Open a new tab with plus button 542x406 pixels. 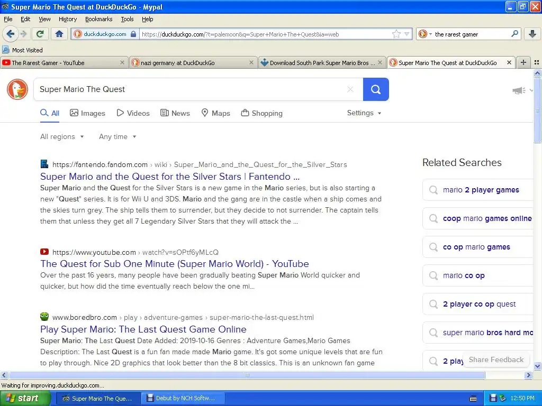523,62
